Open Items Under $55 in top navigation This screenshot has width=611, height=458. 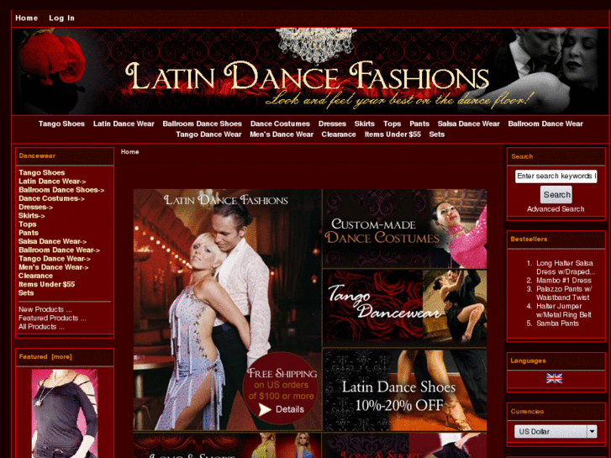pos(392,134)
